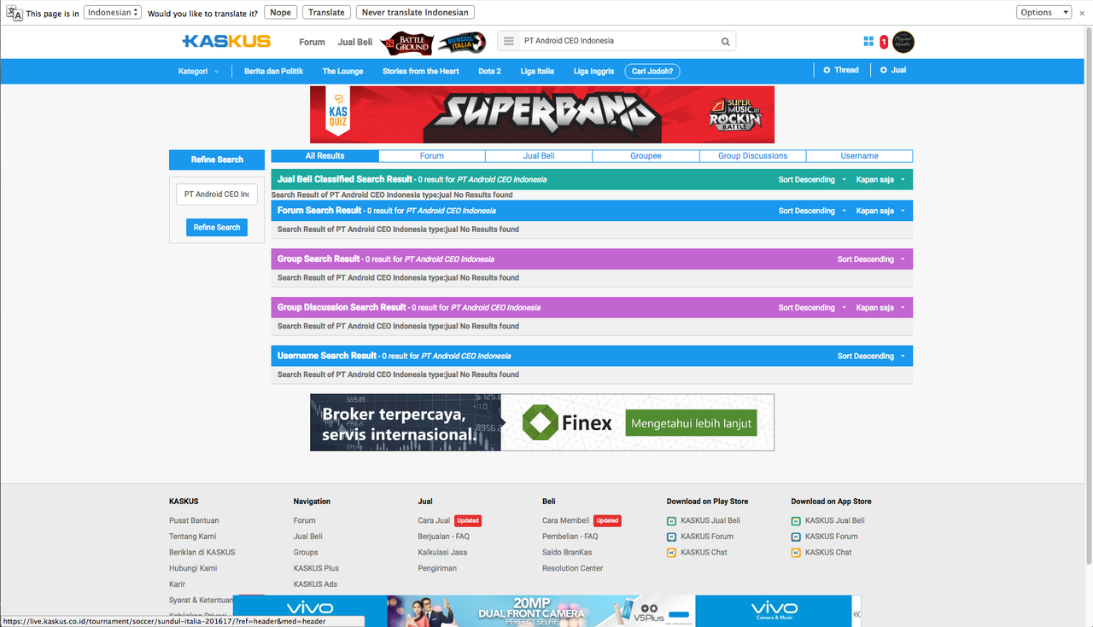Open Jual Beli in top navigation
Screen dimensions: 1093x627
click(x=355, y=42)
